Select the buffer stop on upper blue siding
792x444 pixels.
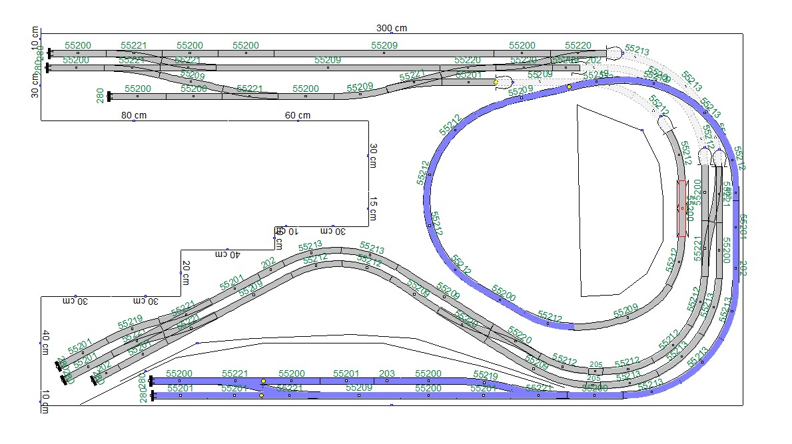[x=151, y=381]
